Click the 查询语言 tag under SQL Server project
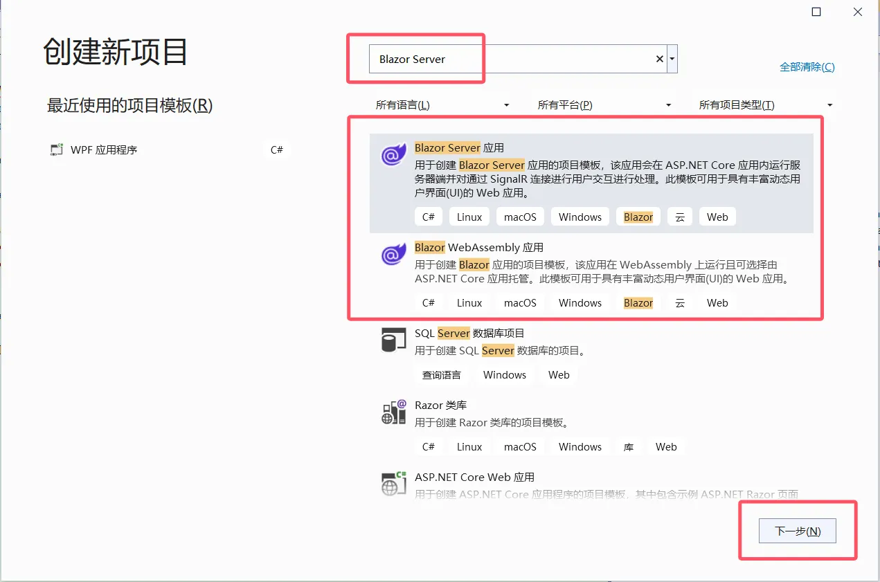 (442, 375)
